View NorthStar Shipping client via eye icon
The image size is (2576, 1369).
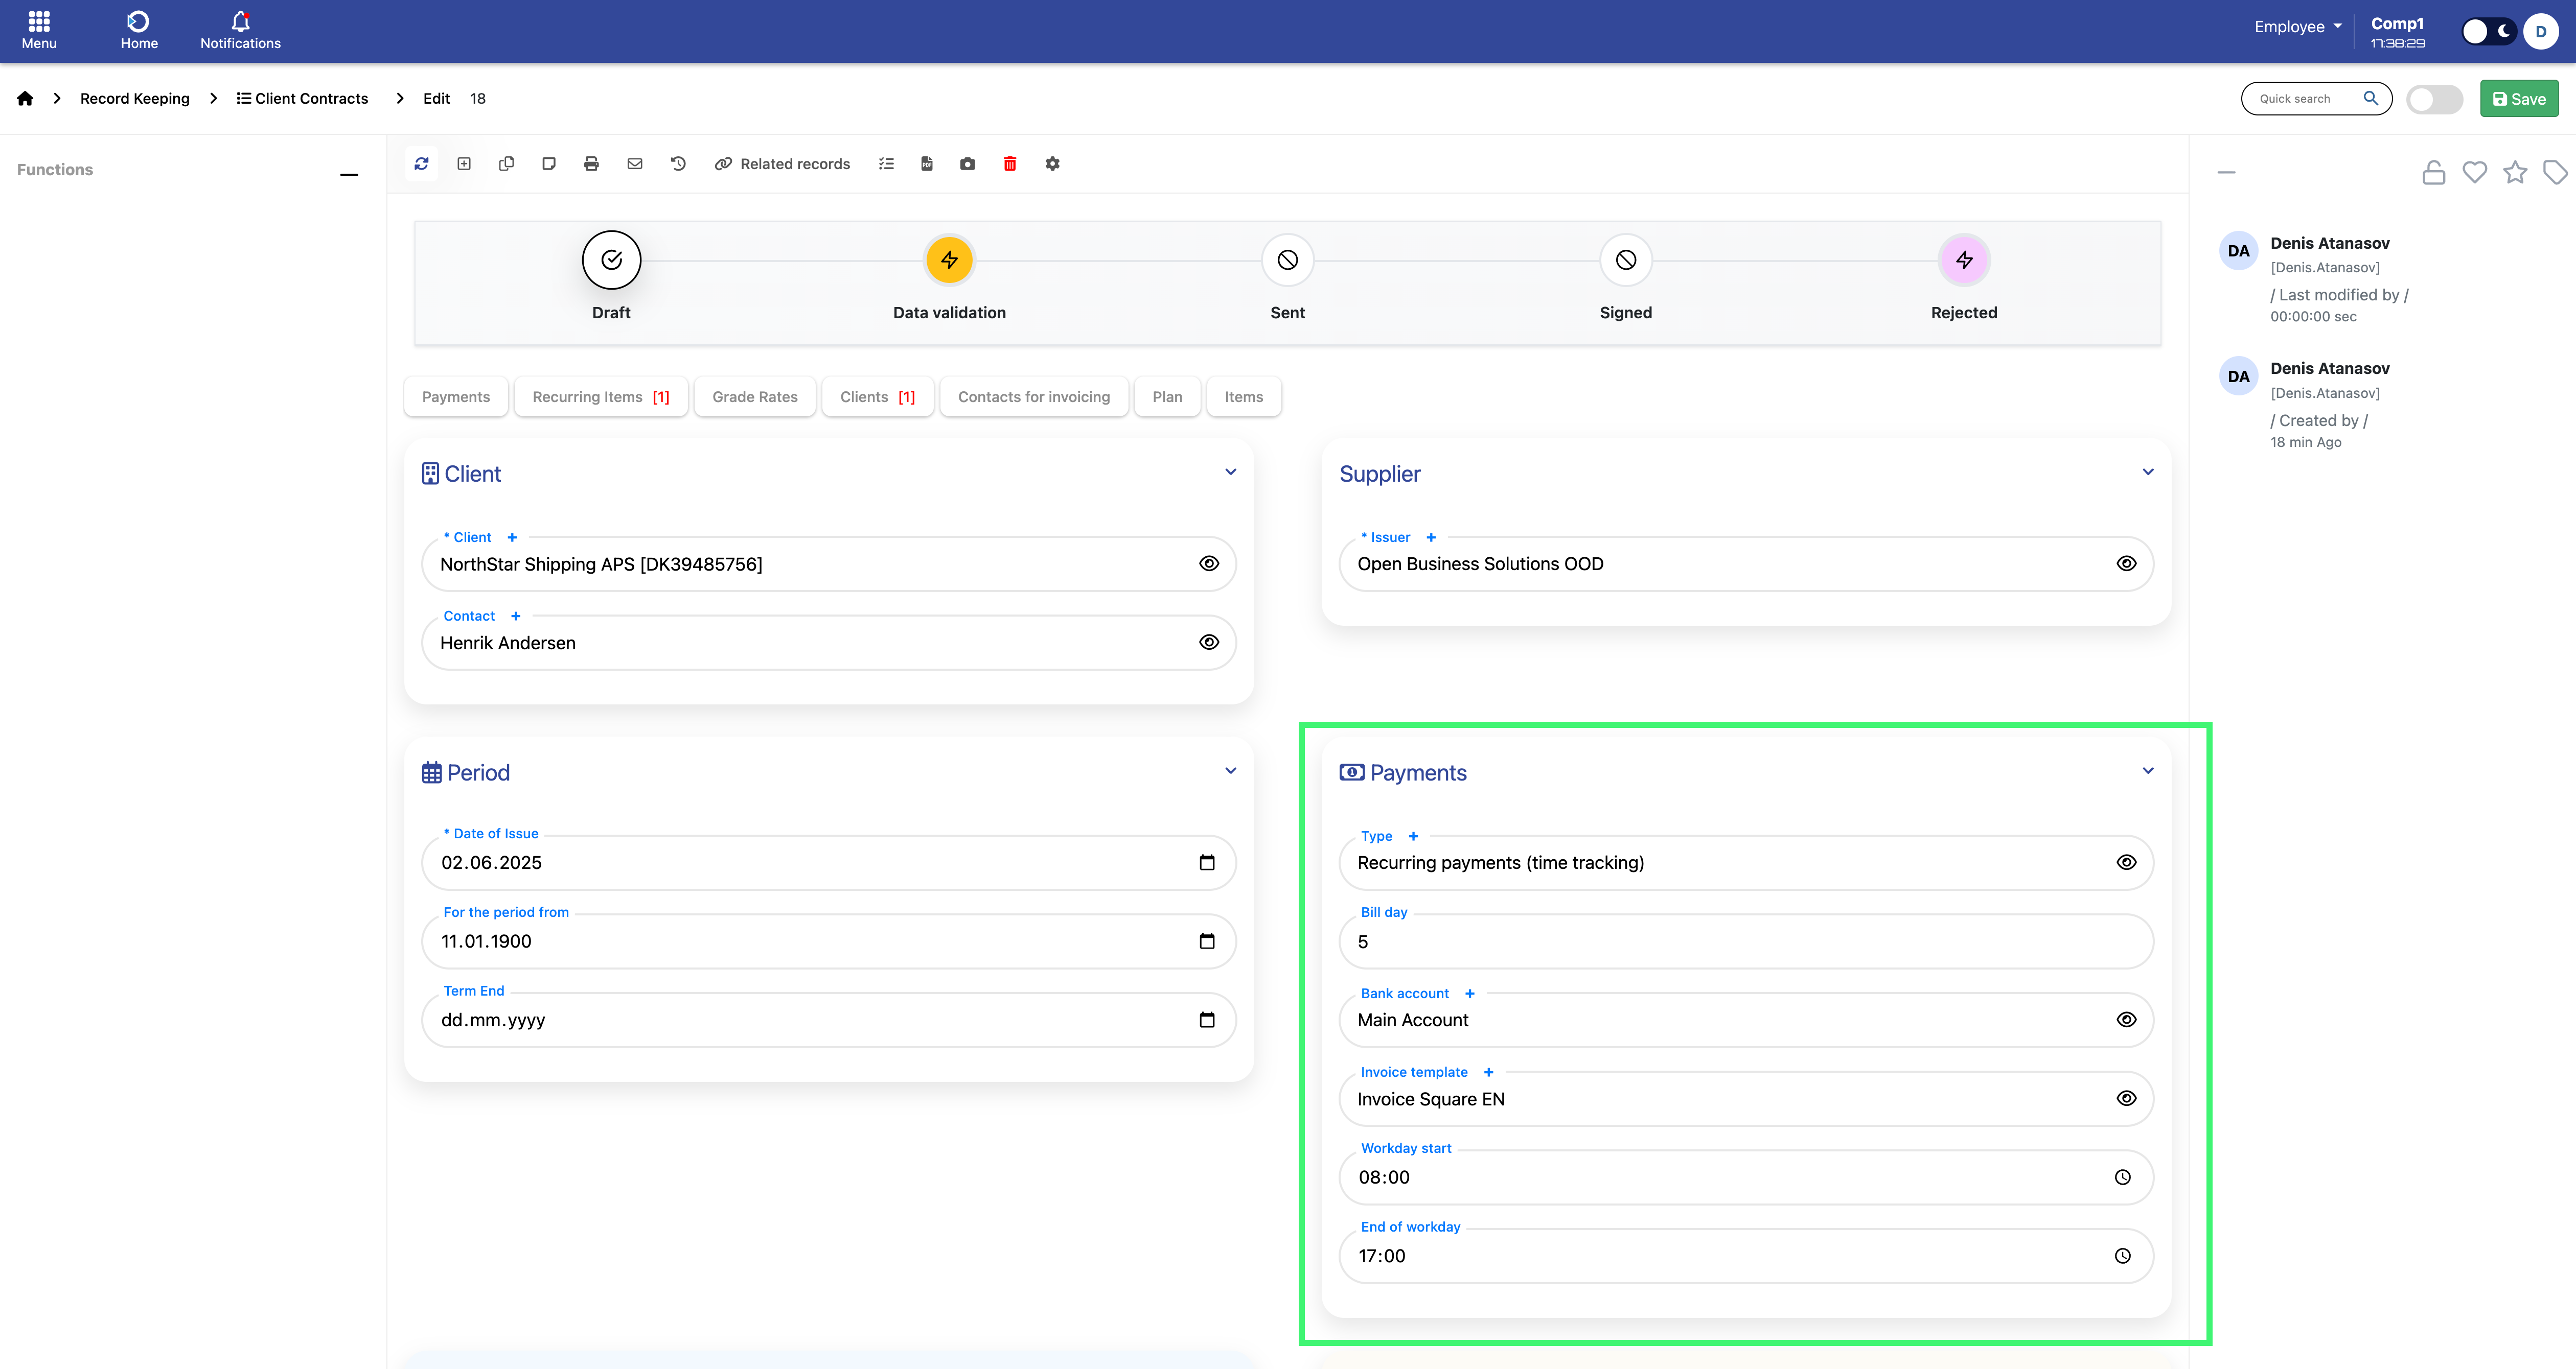click(1209, 563)
